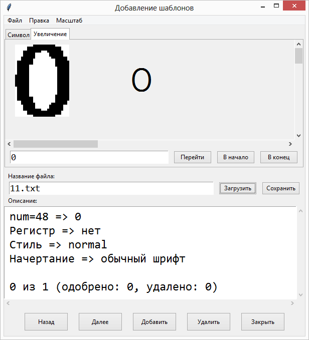Viewport: 309px width, 340px height.
Task: Select the Увеличение tab
Action: [x=50, y=34]
